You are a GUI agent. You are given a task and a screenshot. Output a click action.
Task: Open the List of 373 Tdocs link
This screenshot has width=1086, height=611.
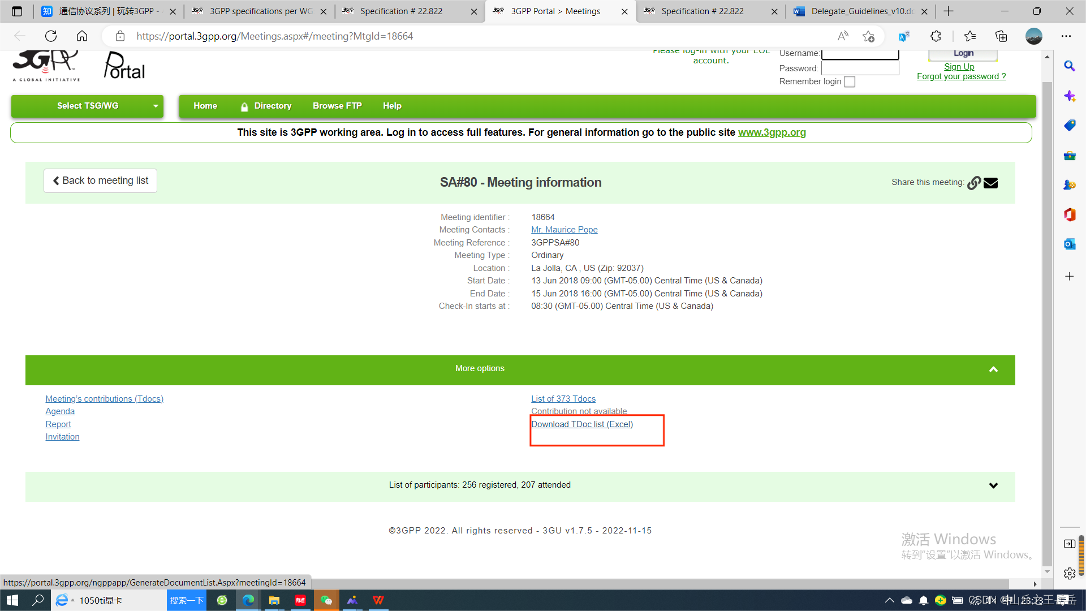tap(563, 399)
